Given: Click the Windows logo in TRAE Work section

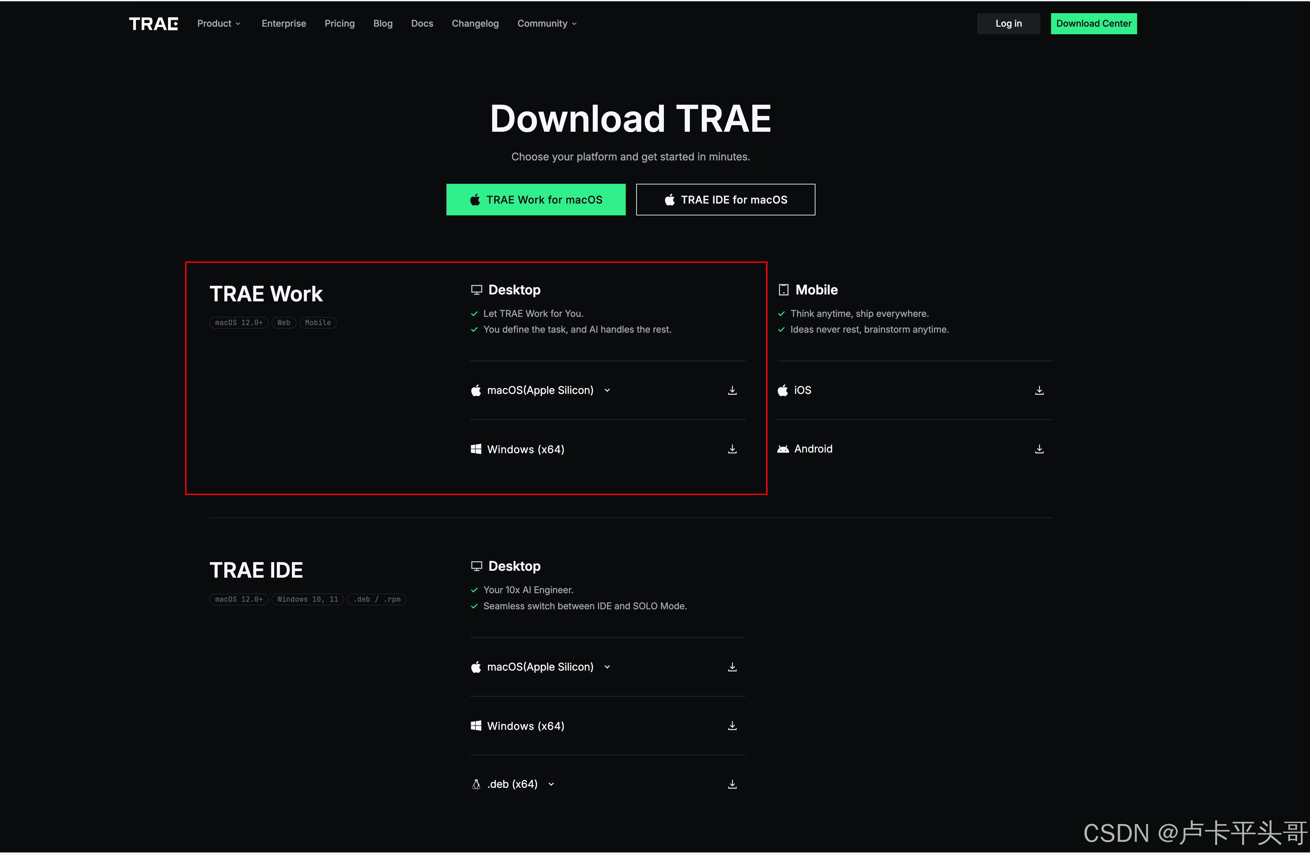Looking at the screenshot, I should coord(476,449).
